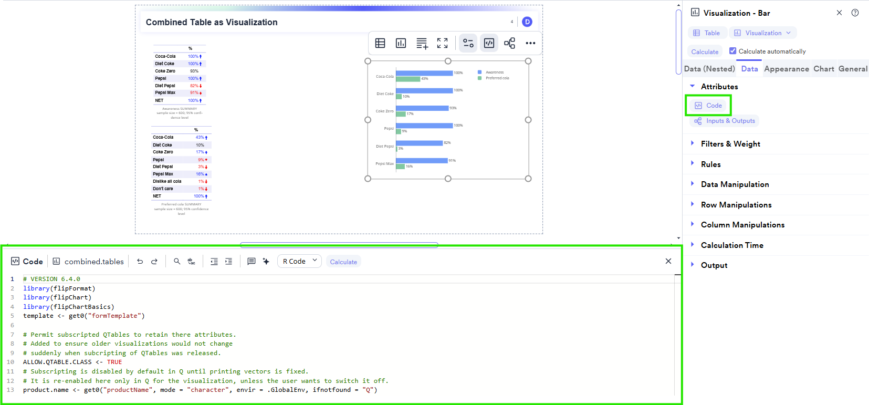Click code line template <- get0("formTemplate")
This screenshot has width=869, height=405.
pyautogui.click(x=83, y=316)
